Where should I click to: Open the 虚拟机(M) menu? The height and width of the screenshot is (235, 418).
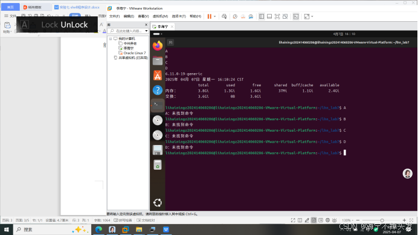(x=160, y=16)
